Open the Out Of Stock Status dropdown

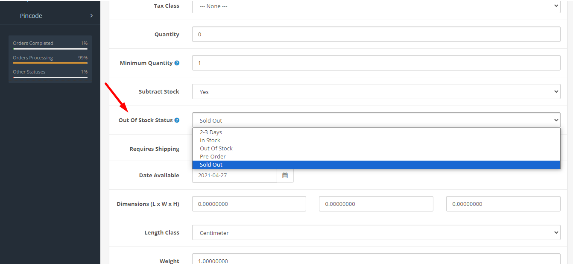tap(376, 120)
